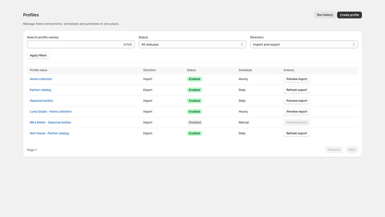Open Luma Studio · Home collection profile

(51, 111)
